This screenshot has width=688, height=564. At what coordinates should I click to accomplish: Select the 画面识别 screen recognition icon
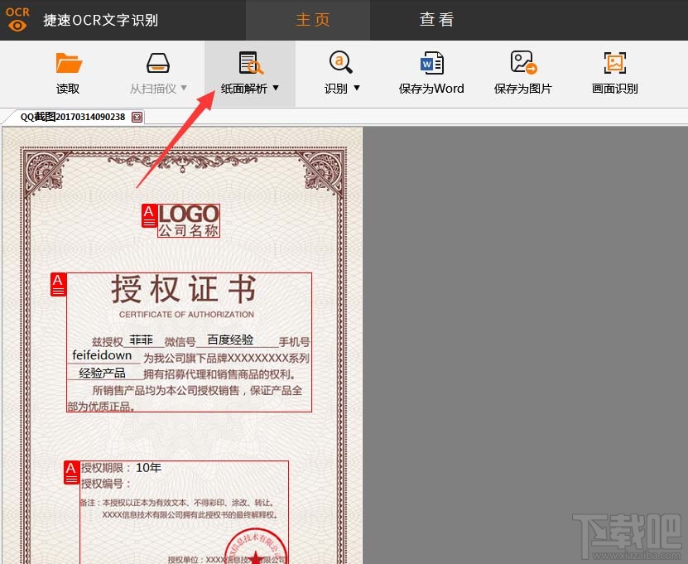coord(614,63)
